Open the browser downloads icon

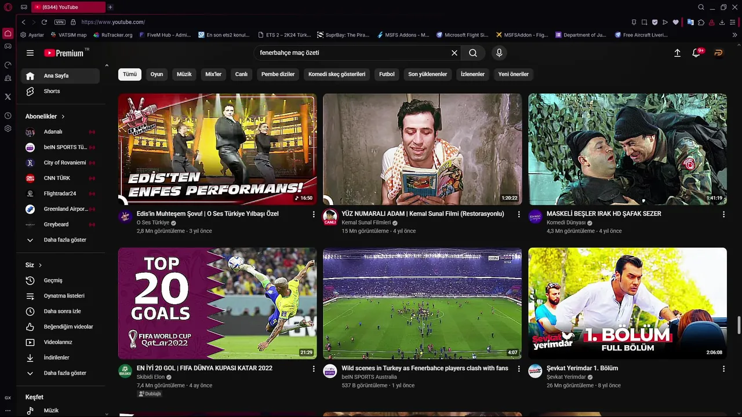(x=722, y=22)
